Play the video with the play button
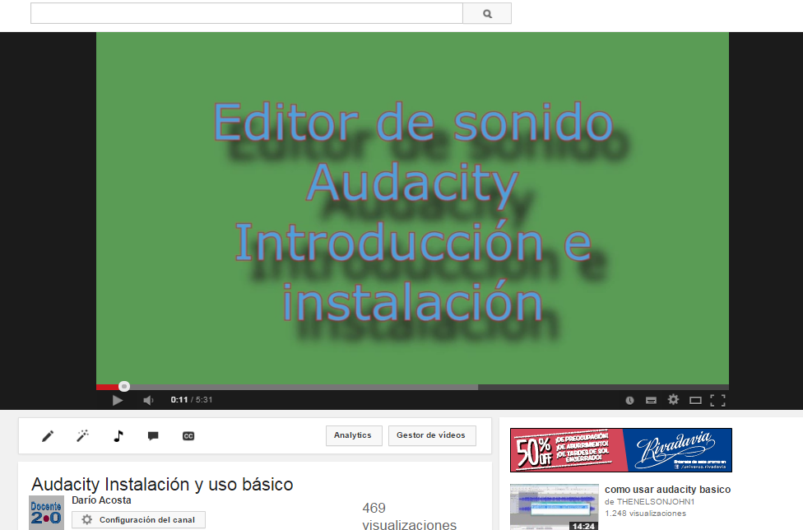This screenshot has width=803, height=530. coord(118,400)
